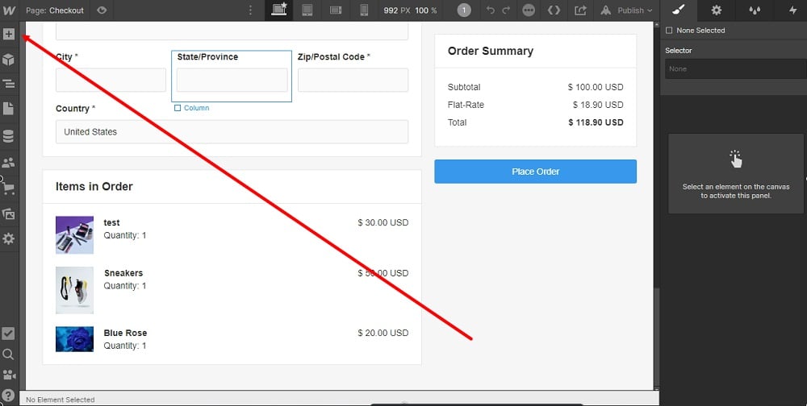
Task: Switch to Interactions lightning tab
Action: (792, 10)
